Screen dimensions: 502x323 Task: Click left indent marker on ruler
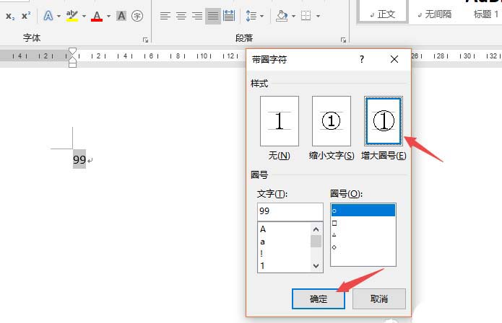pos(73,64)
